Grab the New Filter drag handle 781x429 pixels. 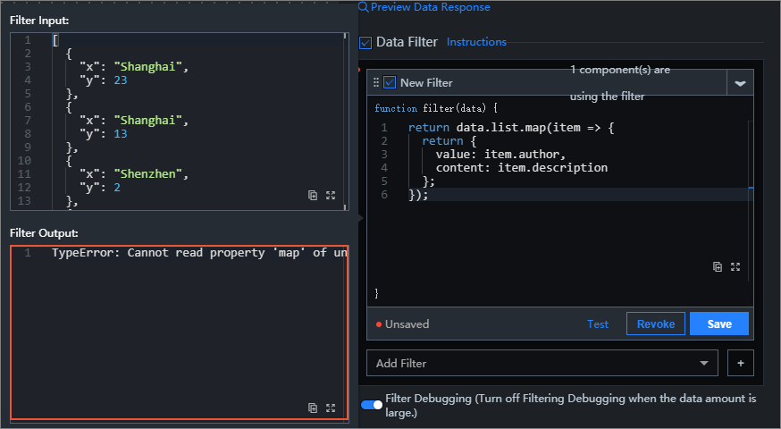(x=376, y=83)
